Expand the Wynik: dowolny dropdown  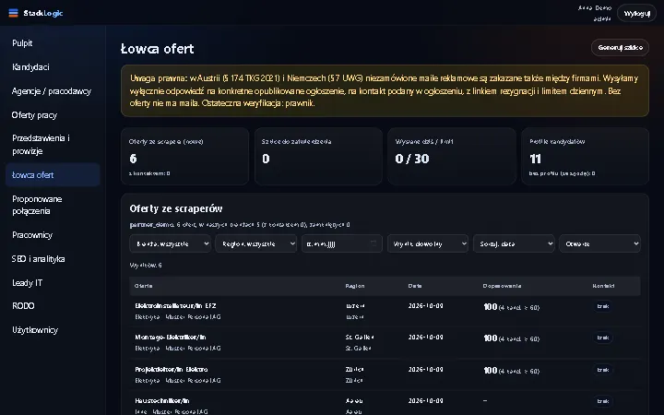click(x=428, y=243)
